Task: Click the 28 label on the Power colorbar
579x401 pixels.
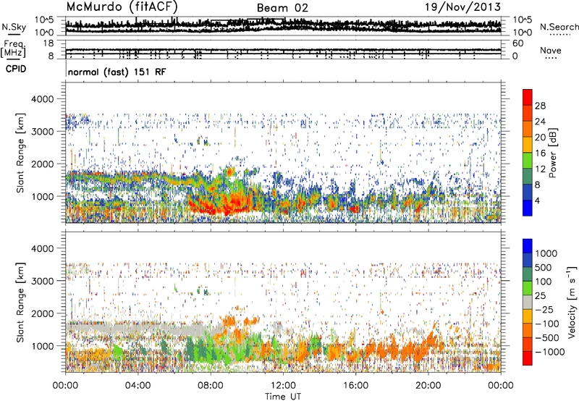Action: (540, 106)
